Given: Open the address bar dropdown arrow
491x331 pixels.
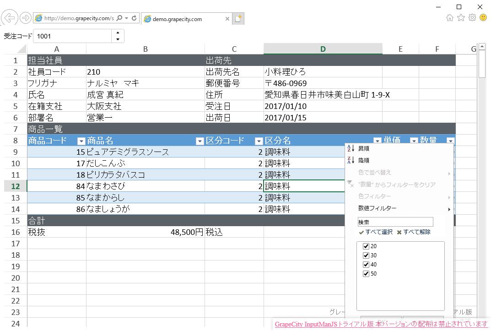Looking at the screenshot, I should click(126, 18).
